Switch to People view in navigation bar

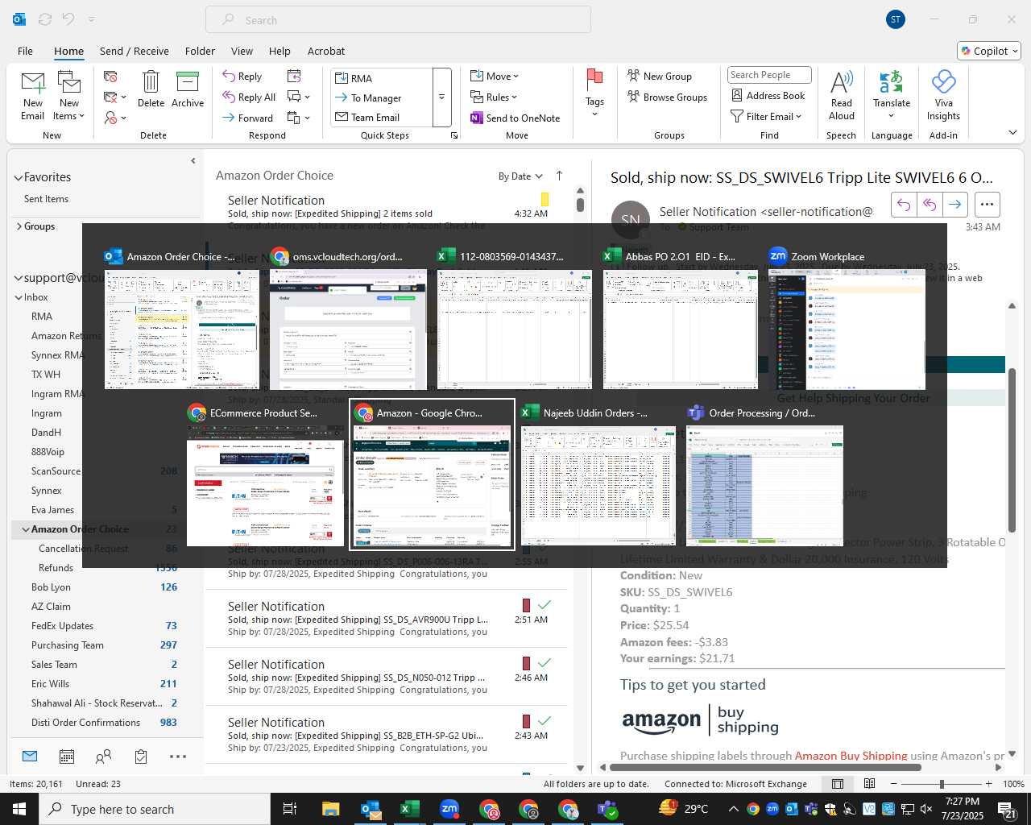tap(104, 757)
